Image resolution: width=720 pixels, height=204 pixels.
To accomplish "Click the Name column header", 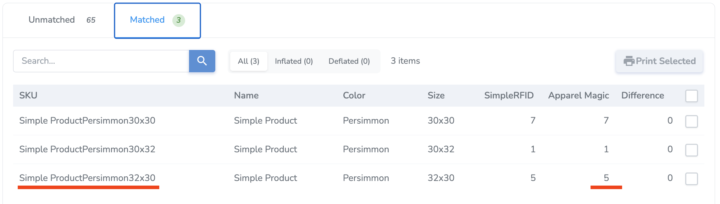I will coord(246,95).
